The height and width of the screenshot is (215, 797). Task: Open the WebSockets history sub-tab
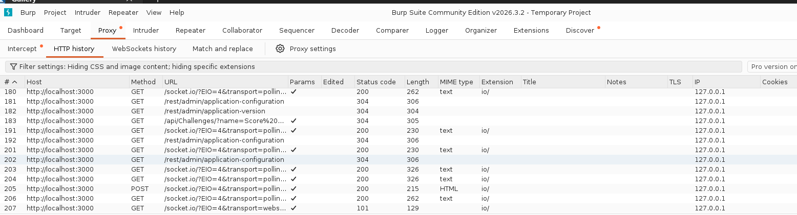144,49
